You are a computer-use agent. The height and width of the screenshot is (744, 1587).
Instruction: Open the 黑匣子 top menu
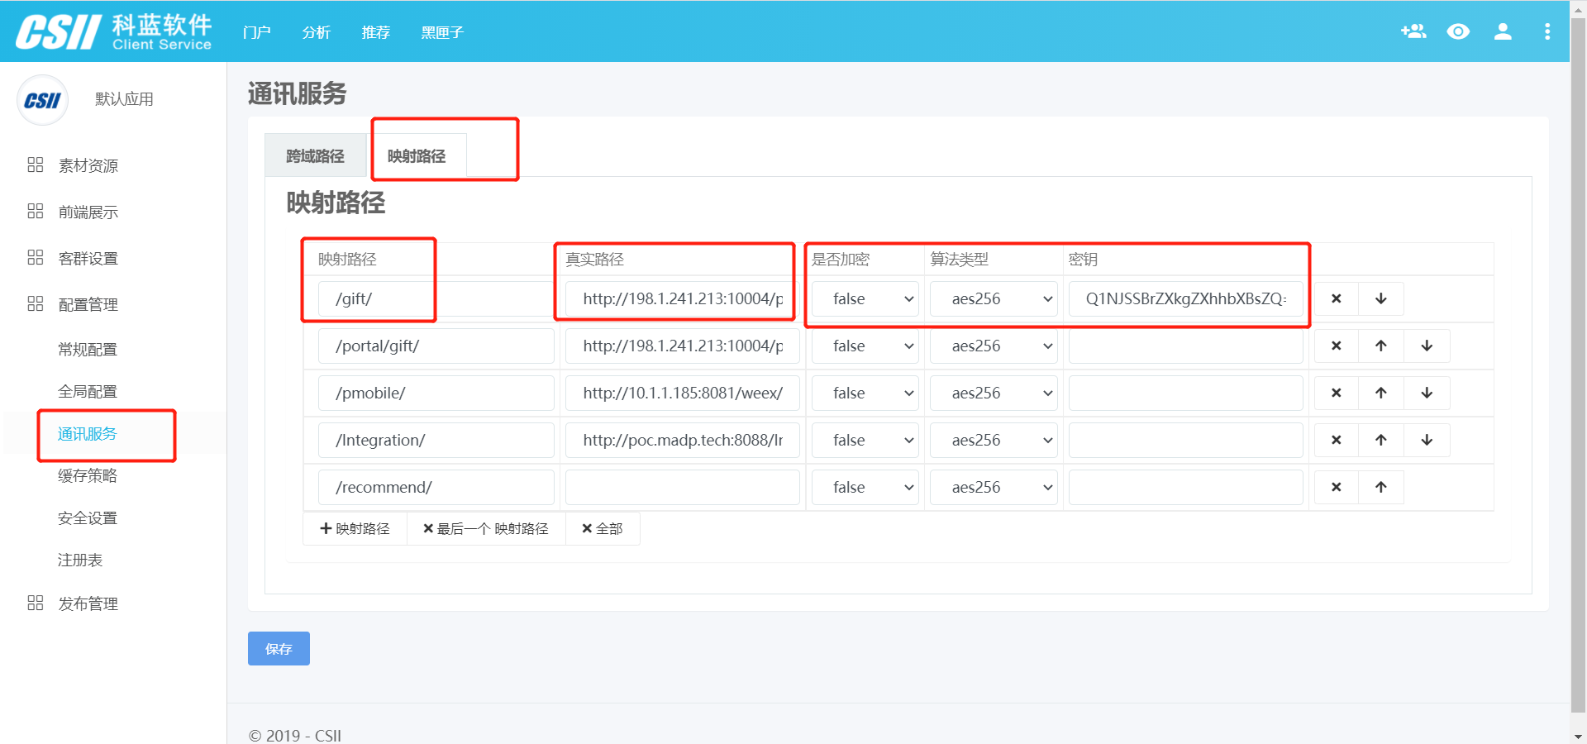tap(442, 32)
